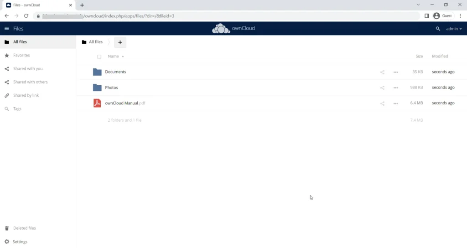Open more actions for Documents
The image size is (467, 248).
tap(395, 72)
